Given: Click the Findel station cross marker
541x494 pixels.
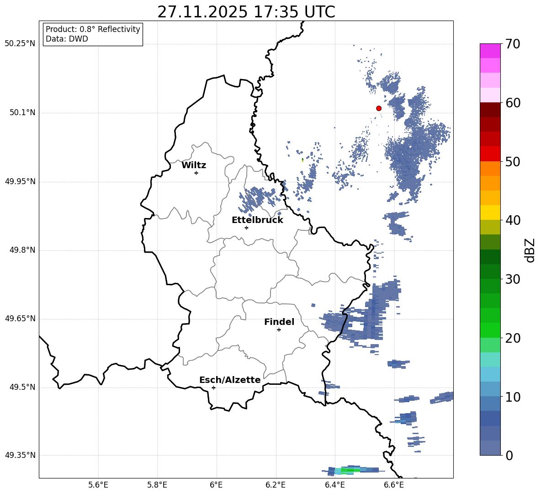Looking at the screenshot, I should point(279,330).
